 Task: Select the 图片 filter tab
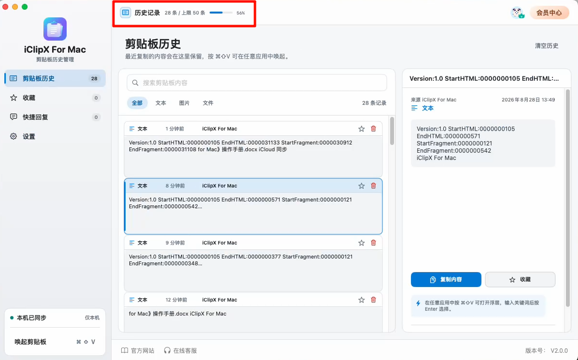(184, 103)
